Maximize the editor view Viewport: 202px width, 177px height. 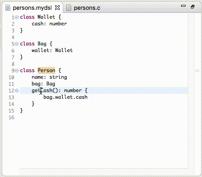193,7
